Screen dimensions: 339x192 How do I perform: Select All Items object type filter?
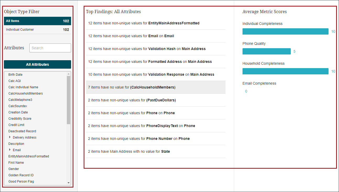pos(37,21)
